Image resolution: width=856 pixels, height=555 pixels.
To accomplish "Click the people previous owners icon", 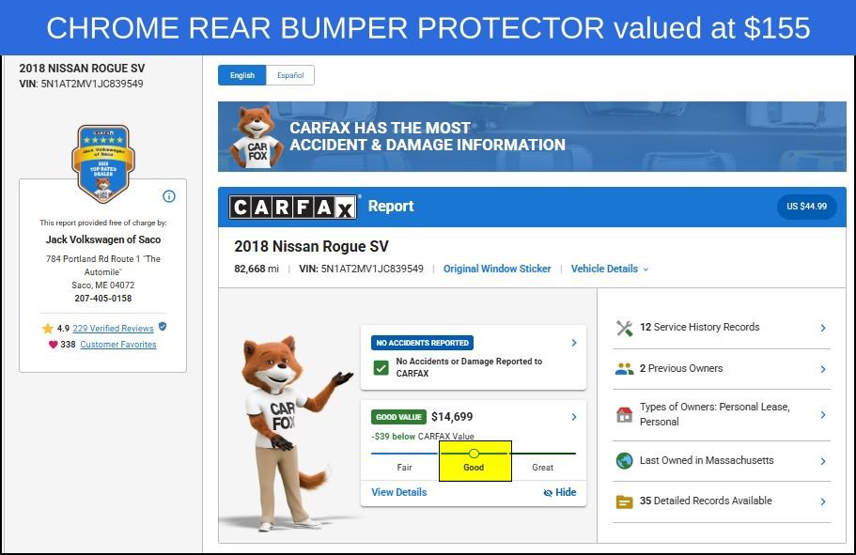I will tap(625, 369).
